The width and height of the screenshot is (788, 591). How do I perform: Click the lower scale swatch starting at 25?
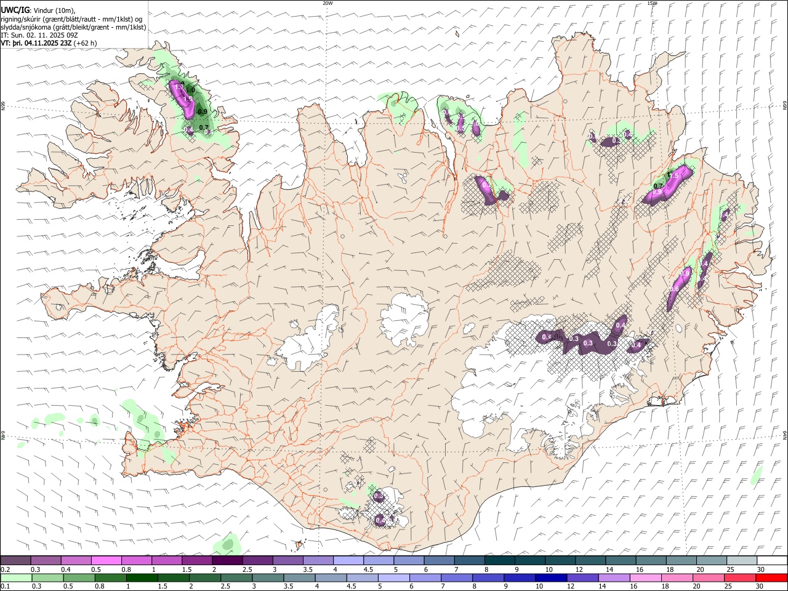point(741,577)
